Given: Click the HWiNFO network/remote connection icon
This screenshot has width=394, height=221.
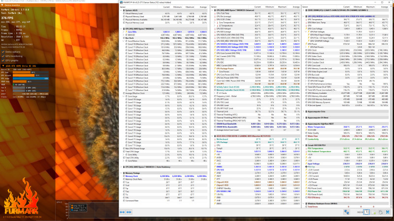Looking at the screenshot, I should (347, 212).
